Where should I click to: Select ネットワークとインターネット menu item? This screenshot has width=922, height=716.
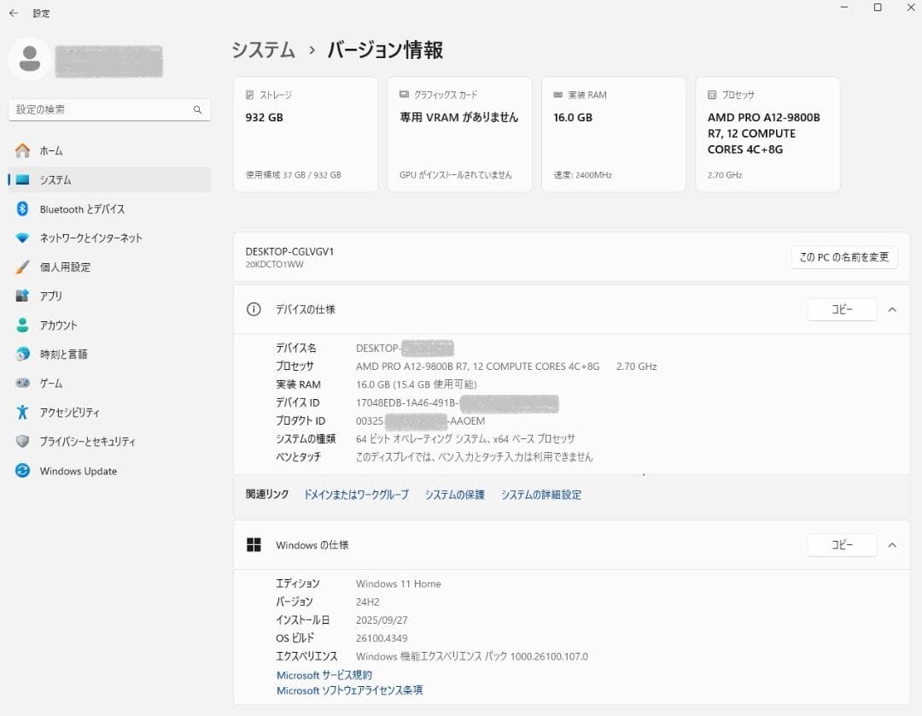tap(109, 238)
